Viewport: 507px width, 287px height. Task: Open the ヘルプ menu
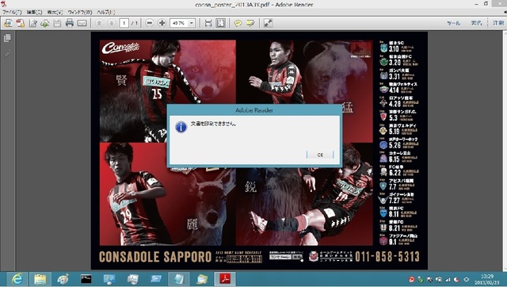point(106,13)
